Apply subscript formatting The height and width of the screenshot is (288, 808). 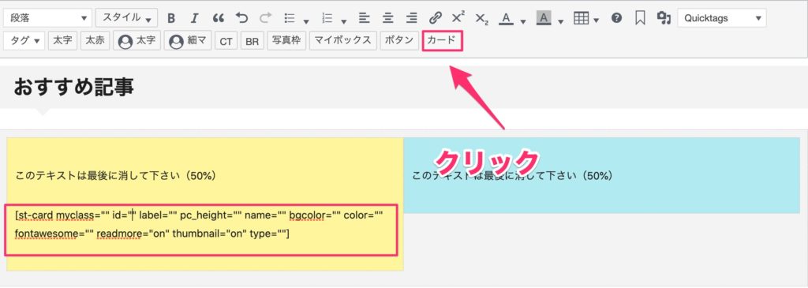tap(482, 19)
